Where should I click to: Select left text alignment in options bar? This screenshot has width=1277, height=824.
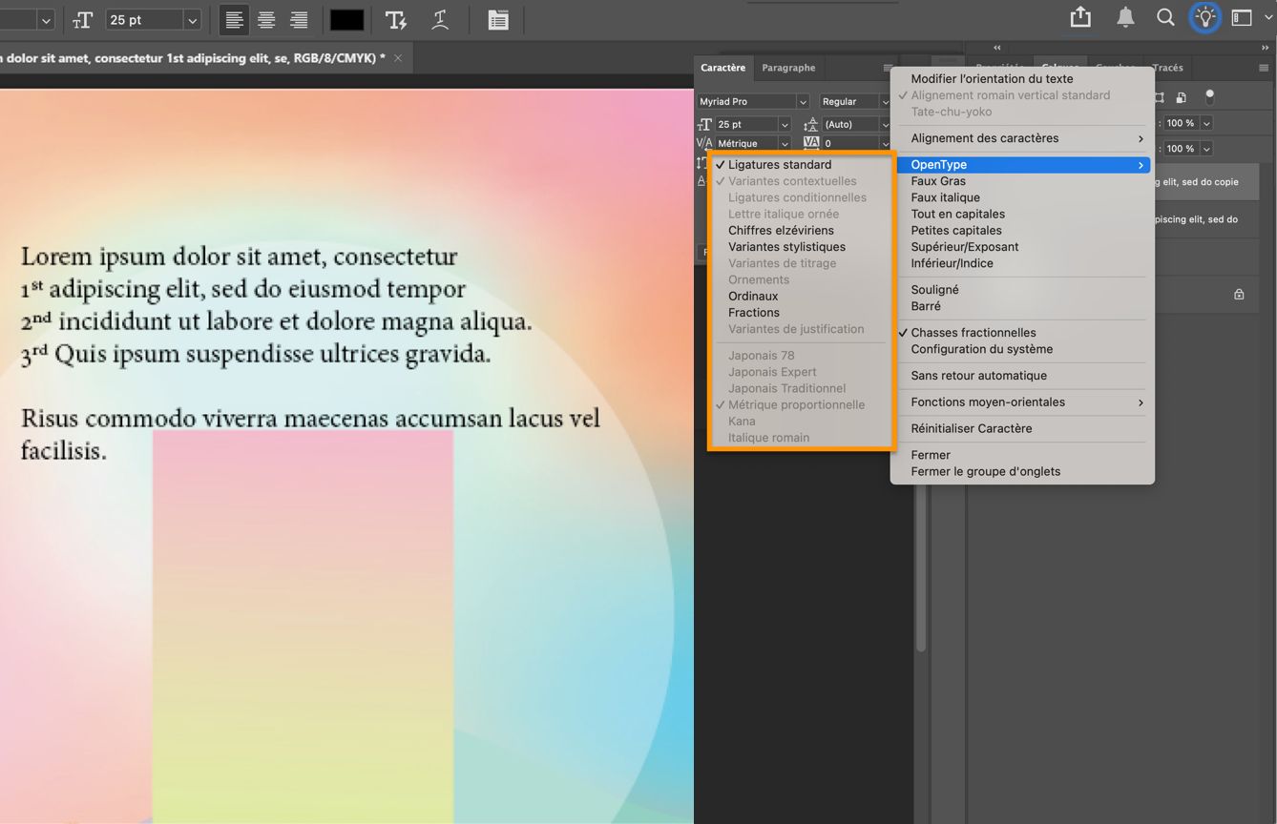coord(234,19)
